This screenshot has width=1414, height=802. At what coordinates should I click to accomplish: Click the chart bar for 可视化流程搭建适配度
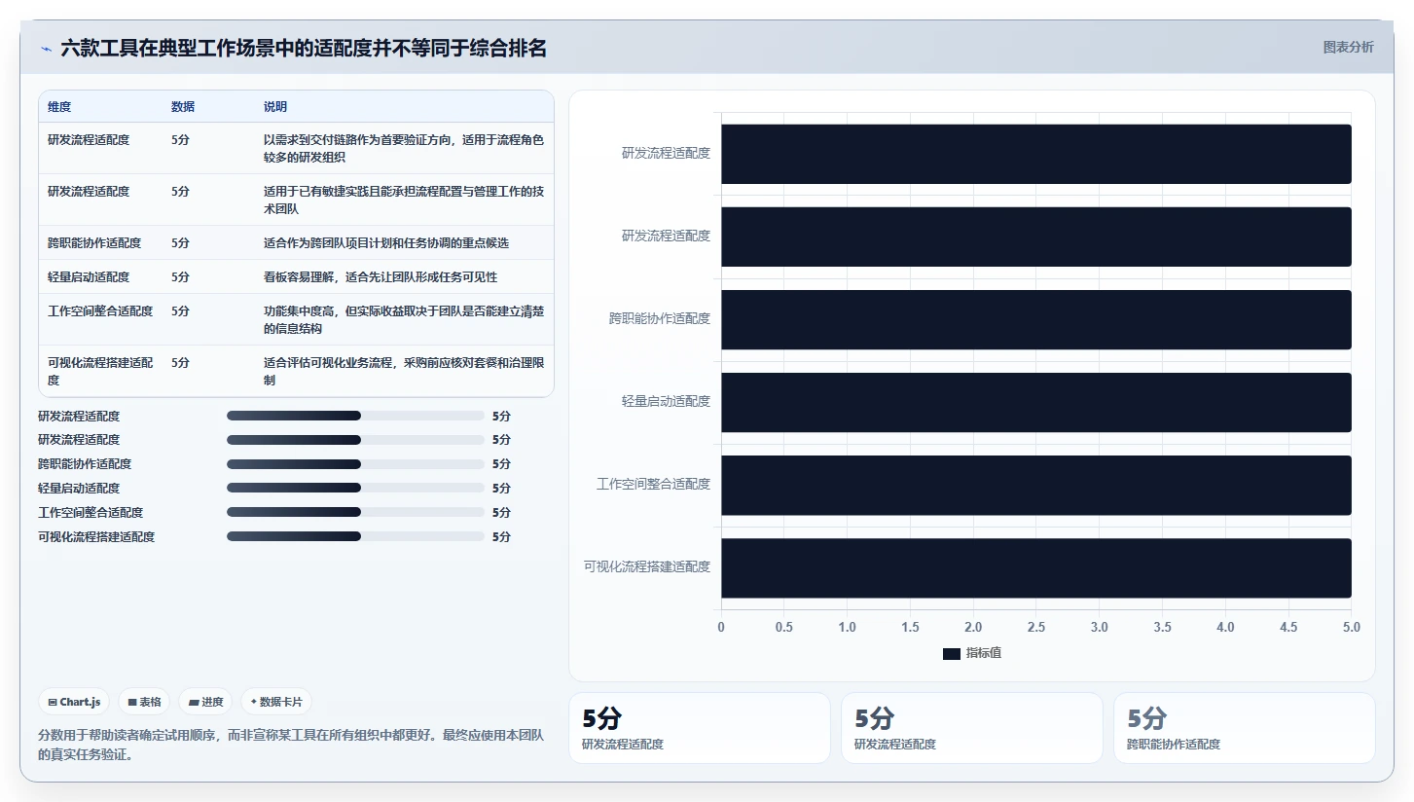click(1036, 567)
